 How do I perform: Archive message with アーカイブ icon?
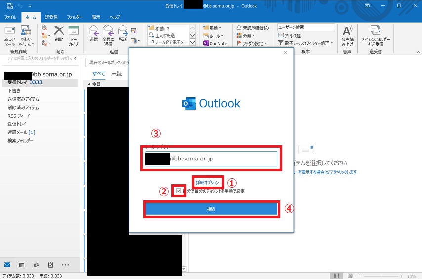click(73, 37)
